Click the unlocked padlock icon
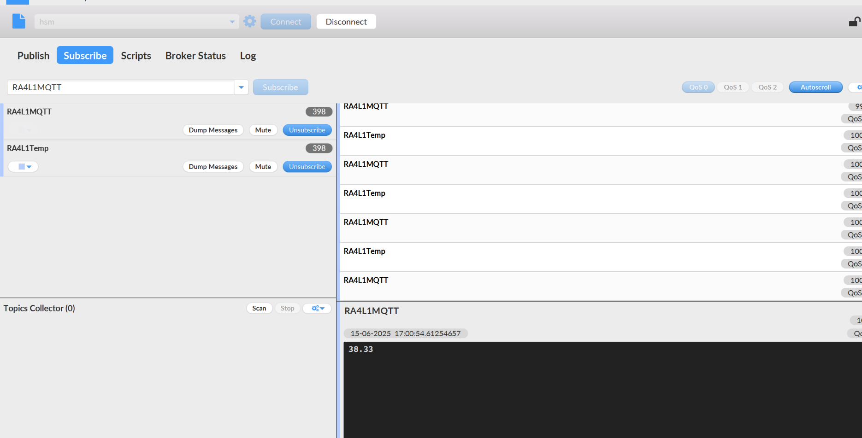The image size is (862, 438). click(x=855, y=22)
